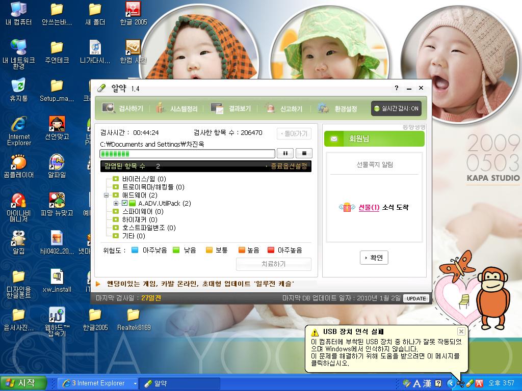Click the 알약 pill tray icon

click(x=469, y=383)
